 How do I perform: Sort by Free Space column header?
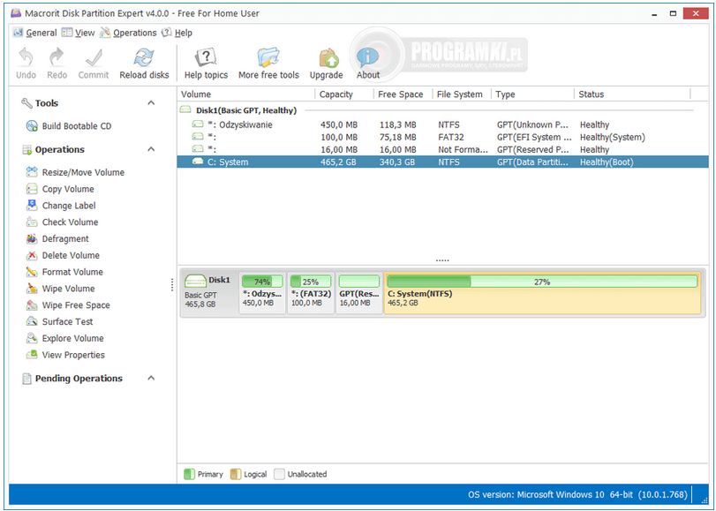(x=403, y=94)
